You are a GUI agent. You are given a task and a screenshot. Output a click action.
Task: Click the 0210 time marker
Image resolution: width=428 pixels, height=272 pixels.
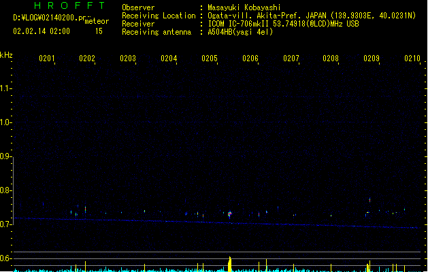tap(412, 58)
